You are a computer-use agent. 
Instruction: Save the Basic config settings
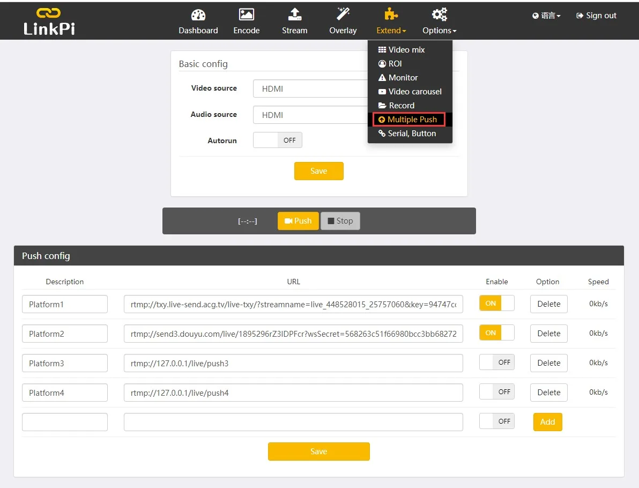[318, 171]
